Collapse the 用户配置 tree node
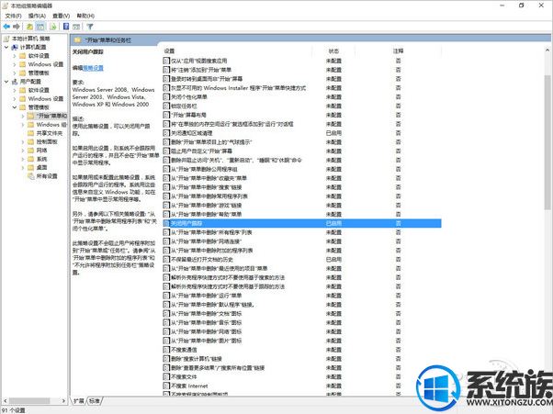Viewport: 553px width, 414px height. tap(6, 82)
